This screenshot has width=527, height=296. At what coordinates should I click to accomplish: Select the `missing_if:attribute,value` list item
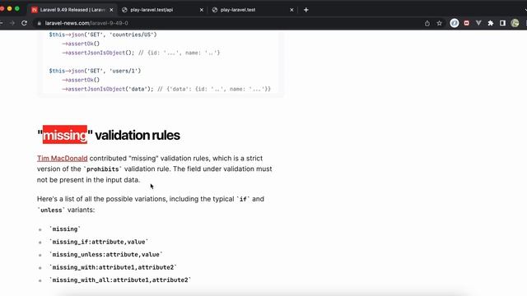[99, 242]
